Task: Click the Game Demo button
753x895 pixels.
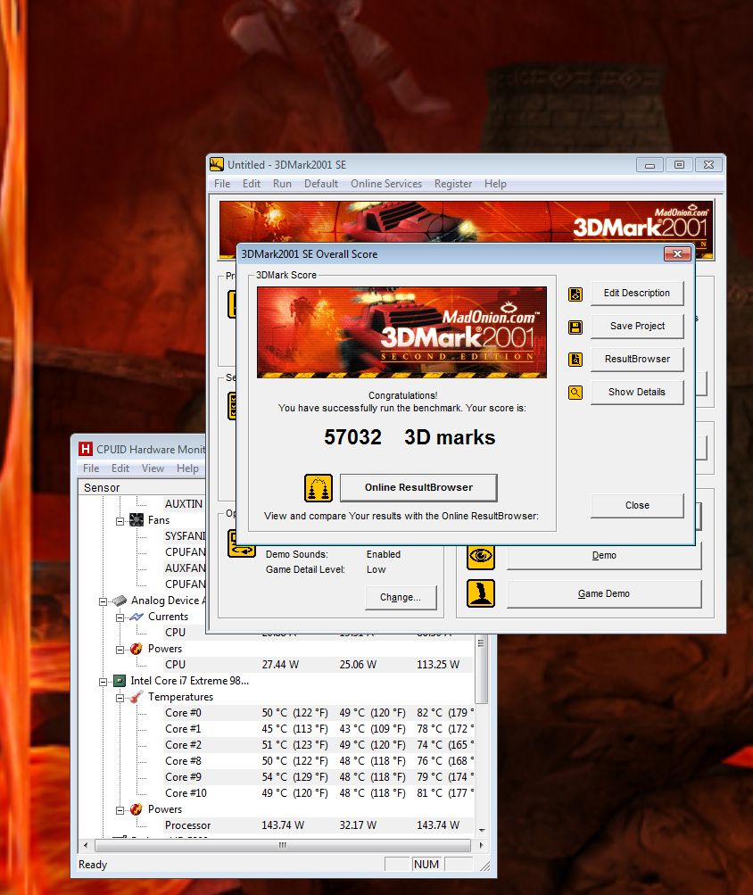Action: [x=604, y=593]
